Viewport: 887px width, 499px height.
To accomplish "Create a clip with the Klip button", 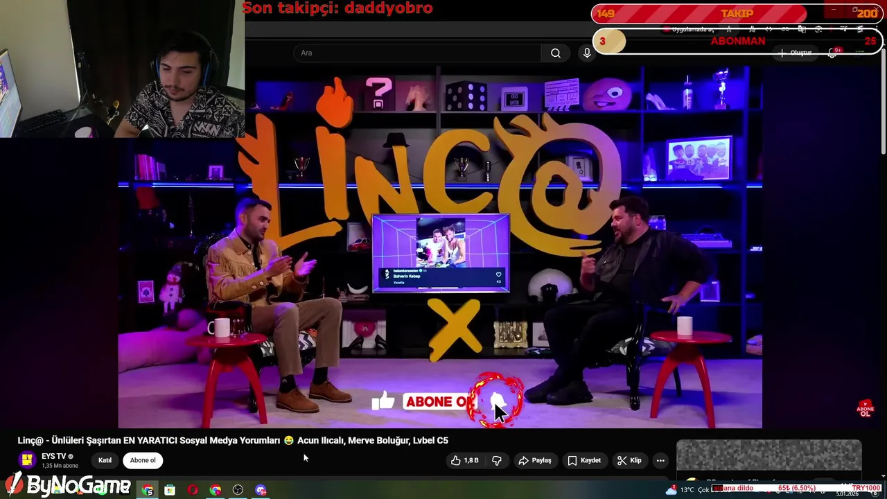I will point(629,460).
